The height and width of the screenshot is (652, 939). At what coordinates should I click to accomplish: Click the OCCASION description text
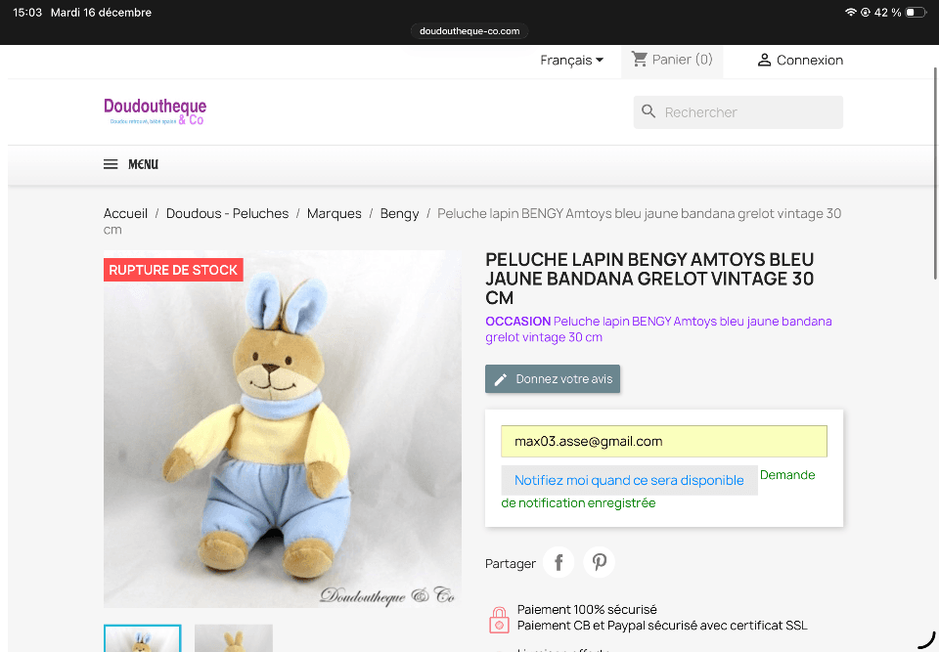pyautogui.click(x=658, y=329)
